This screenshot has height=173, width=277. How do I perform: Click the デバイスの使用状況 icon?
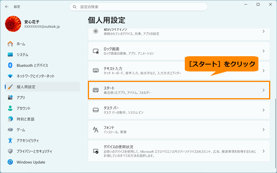tap(96, 151)
